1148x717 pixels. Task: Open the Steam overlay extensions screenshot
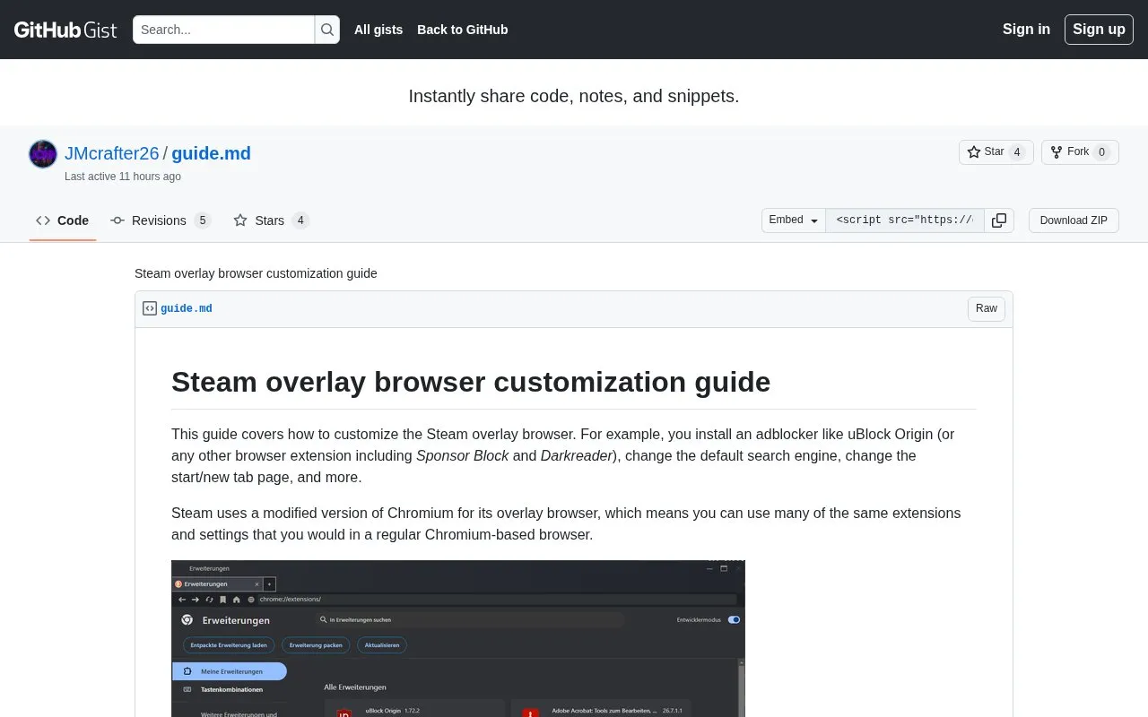tap(458, 639)
